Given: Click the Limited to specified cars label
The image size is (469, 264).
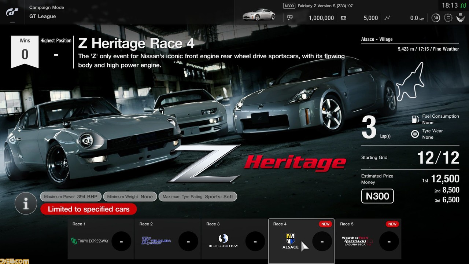Looking at the screenshot, I should tap(89, 209).
